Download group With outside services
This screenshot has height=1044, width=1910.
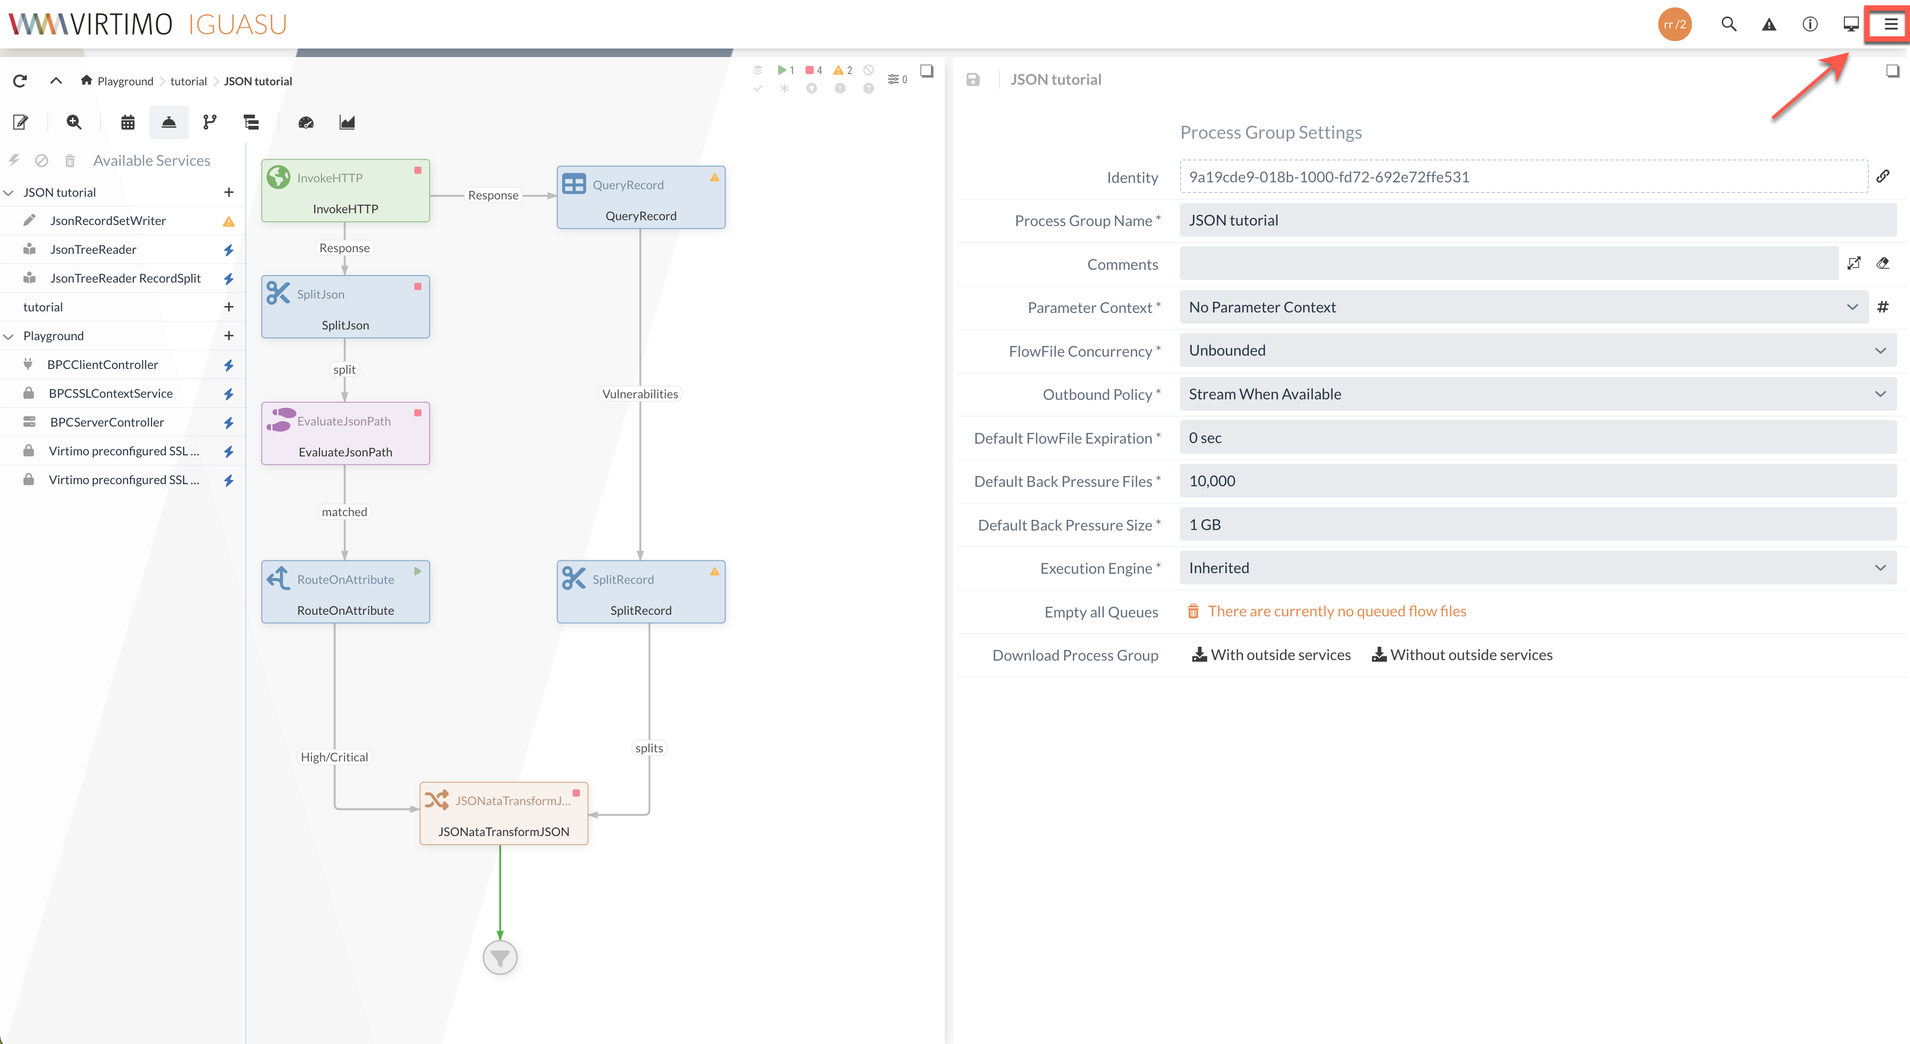tap(1271, 655)
